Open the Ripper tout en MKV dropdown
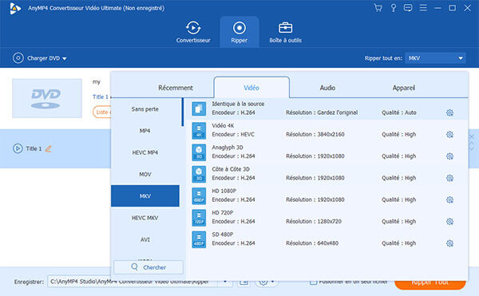Image resolution: width=479 pixels, height=296 pixels. [x=435, y=58]
